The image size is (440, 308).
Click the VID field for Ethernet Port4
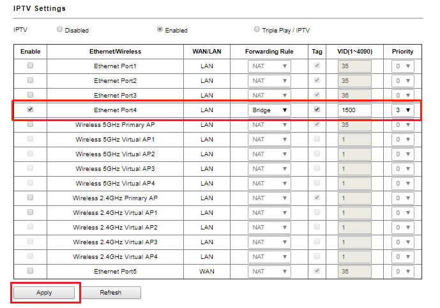354,110
